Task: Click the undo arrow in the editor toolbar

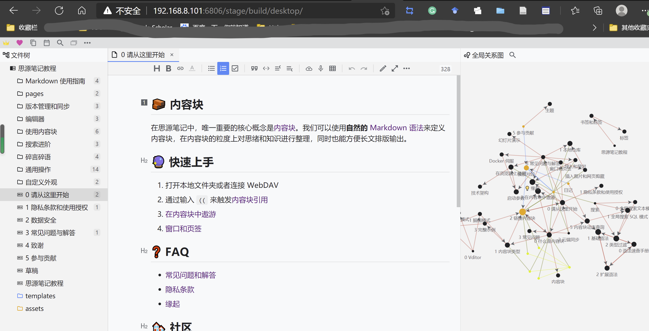Action: 351,68
